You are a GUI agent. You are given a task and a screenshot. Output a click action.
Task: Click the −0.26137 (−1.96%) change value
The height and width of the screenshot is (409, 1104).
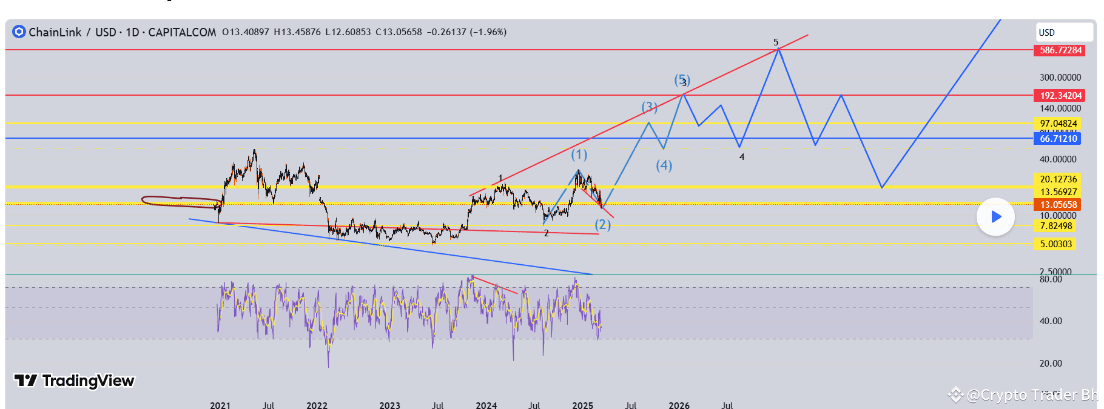pos(466,32)
